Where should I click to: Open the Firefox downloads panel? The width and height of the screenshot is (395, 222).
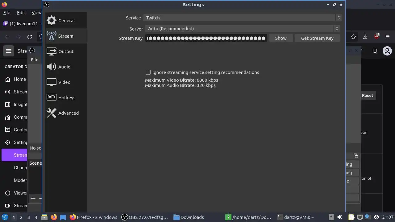[x=365, y=37]
